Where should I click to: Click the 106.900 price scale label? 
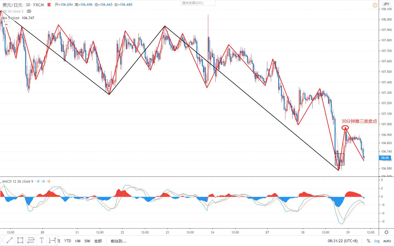(x=386, y=135)
